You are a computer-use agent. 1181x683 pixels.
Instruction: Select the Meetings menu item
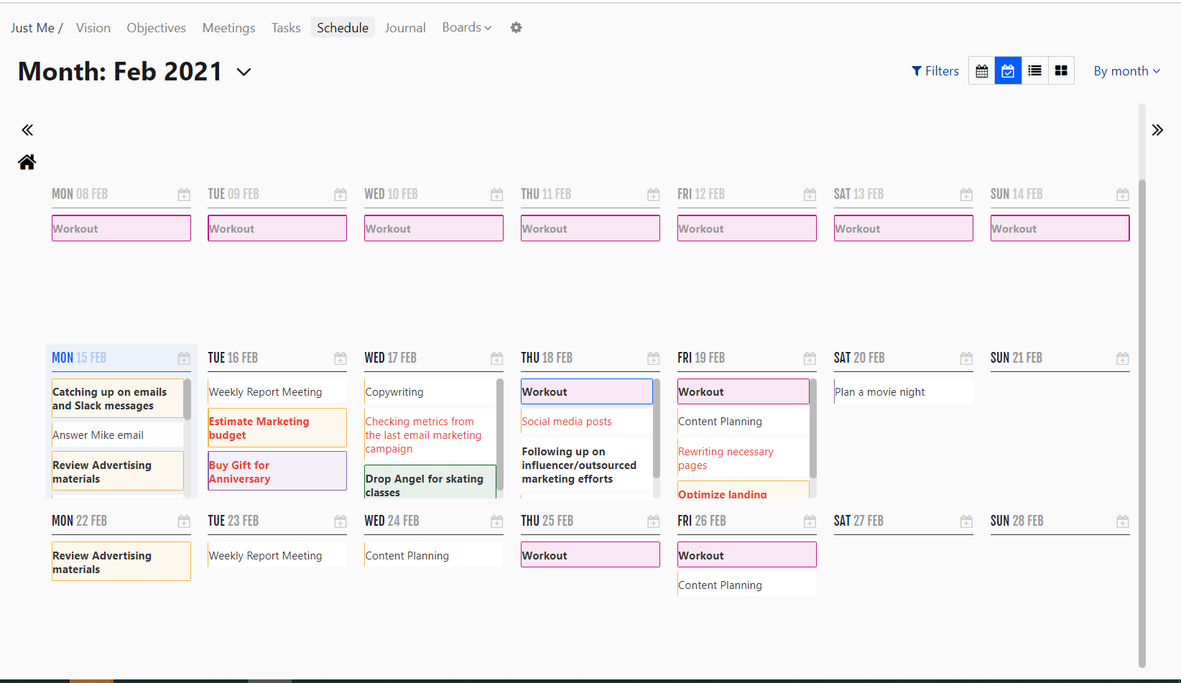coord(228,27)
